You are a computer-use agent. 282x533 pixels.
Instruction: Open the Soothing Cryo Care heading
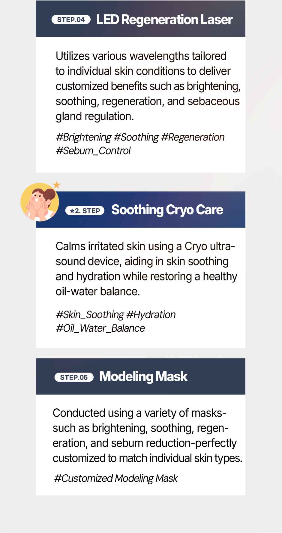point(167,210)
